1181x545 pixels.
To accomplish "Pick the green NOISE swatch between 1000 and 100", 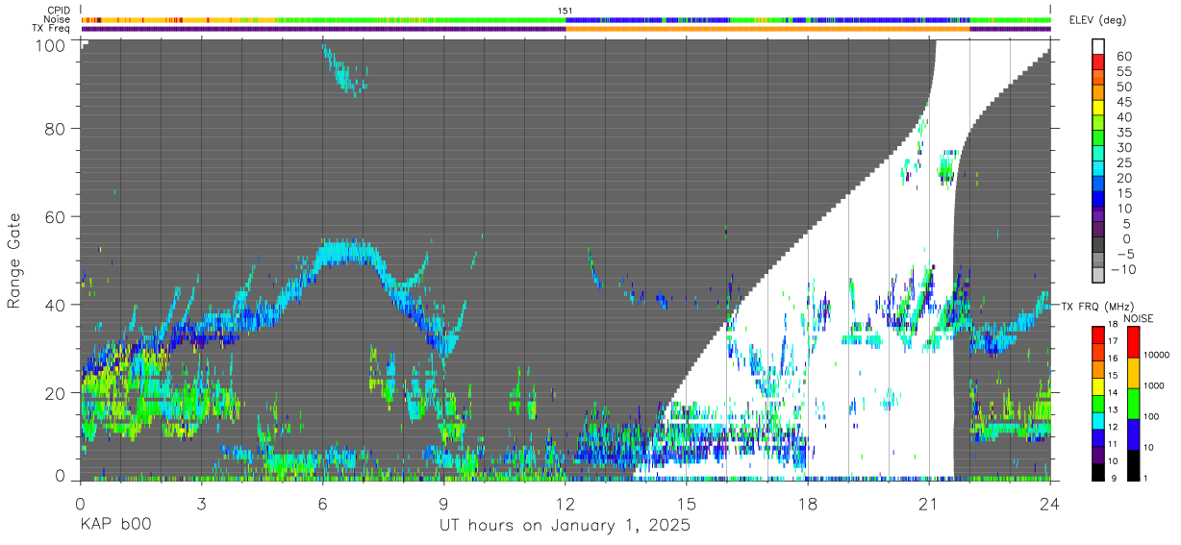I will [x=1133, y=403].
